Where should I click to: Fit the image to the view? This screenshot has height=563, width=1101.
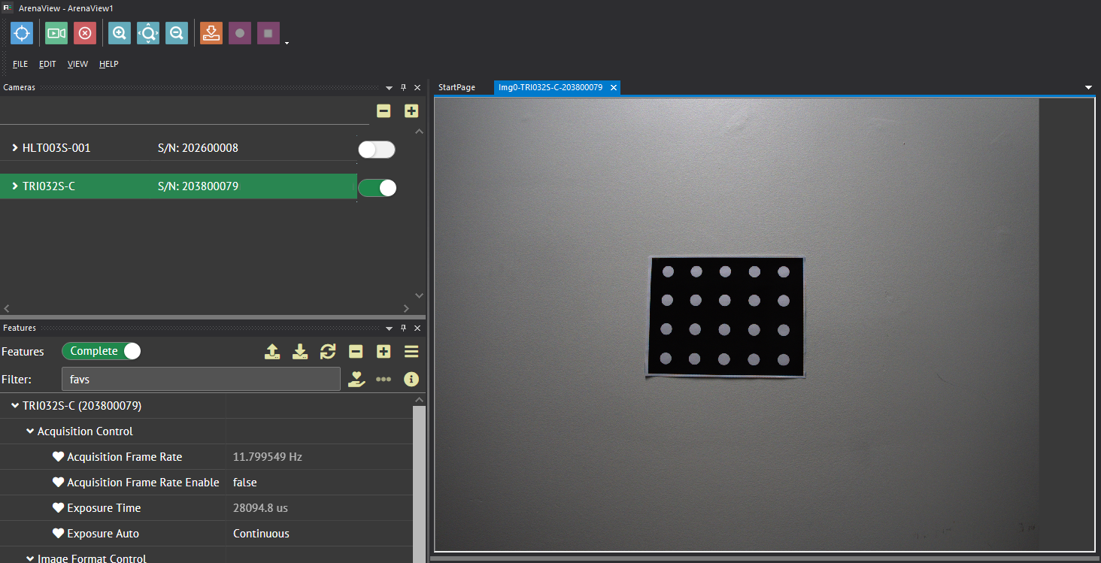point(147,33)
